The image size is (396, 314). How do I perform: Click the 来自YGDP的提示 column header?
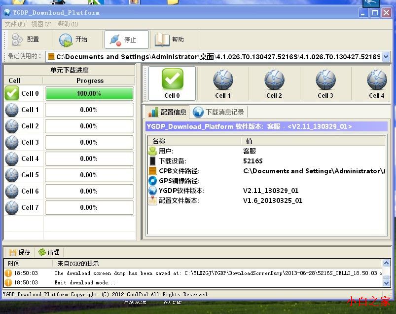click(217, 264)
